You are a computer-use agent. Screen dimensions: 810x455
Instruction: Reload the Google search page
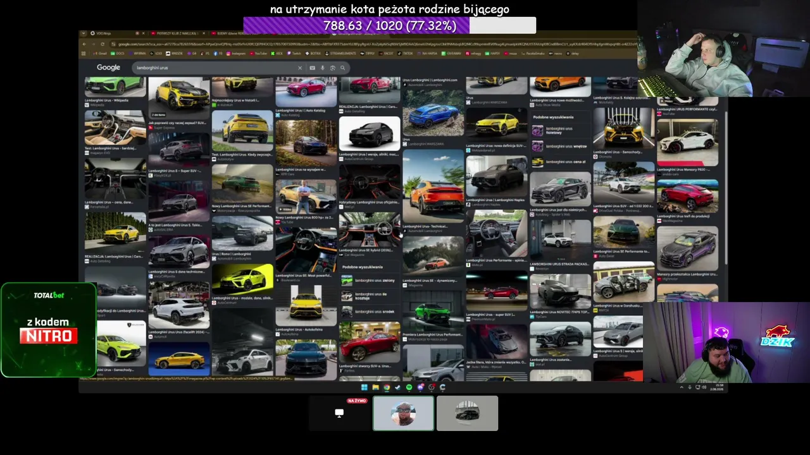tap(102, 44)
